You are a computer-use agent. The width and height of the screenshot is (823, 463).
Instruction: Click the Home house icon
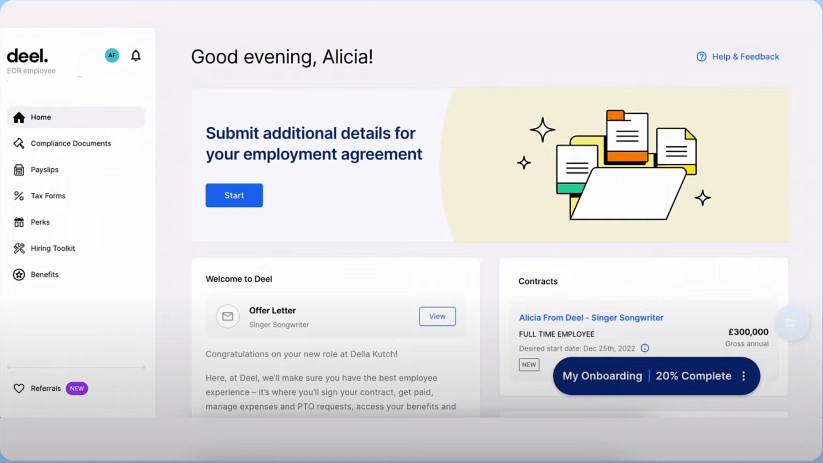pyautogui.click(x=19, y=118)
